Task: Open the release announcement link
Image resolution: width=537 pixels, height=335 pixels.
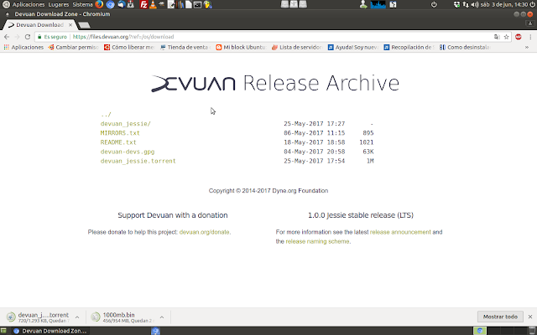Action: pos(400,232)
